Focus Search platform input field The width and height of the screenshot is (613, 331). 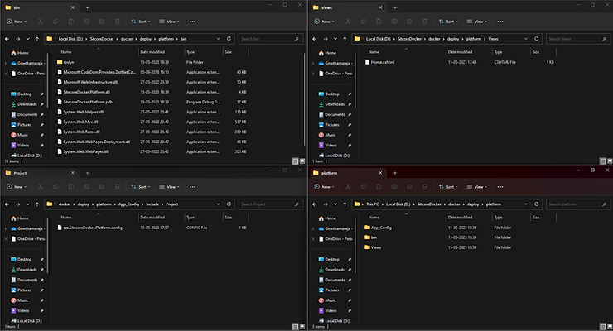578,204
